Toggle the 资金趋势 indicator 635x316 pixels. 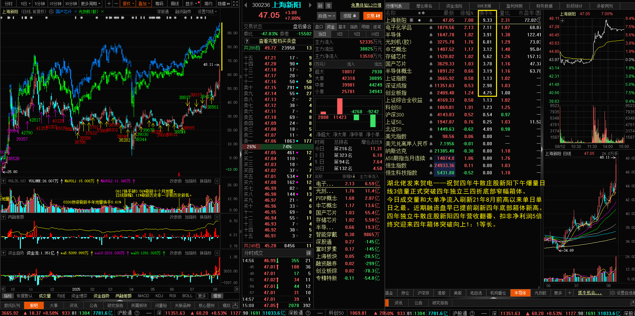(x=101, y=296)
